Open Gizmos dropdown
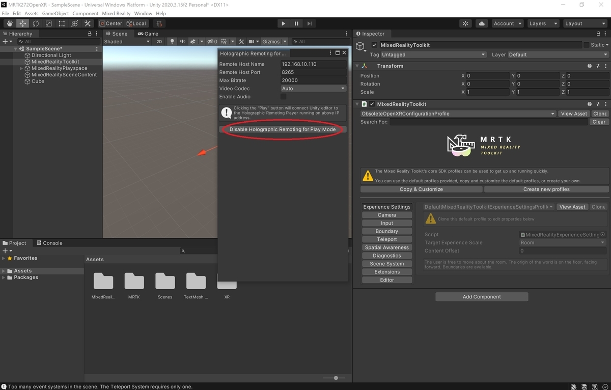This screenshot has height=390, width=611. click(x=274, y=41)
